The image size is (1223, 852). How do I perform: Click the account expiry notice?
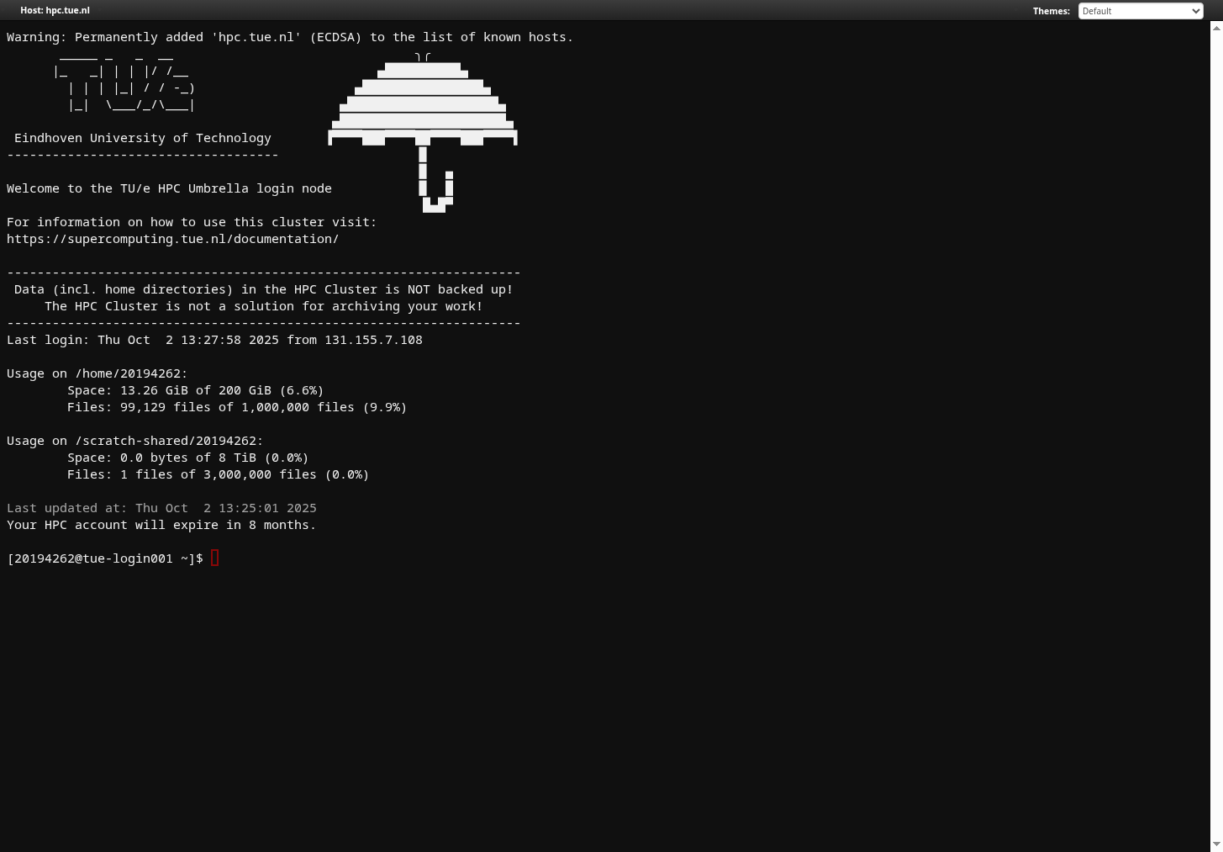161,525
